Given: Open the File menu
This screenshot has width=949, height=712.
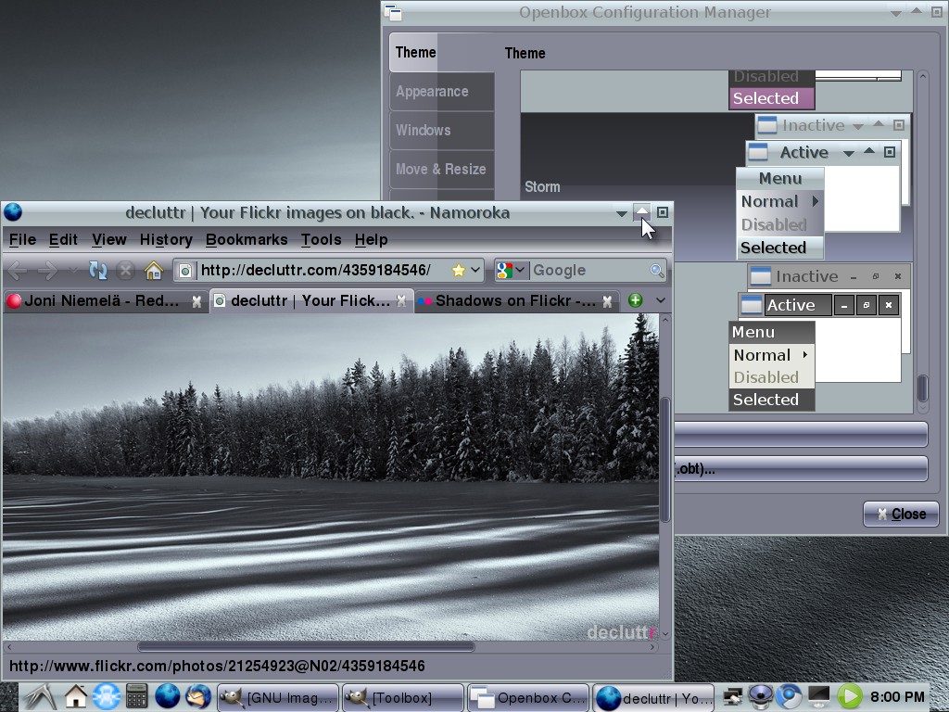Looking at the screenshot, I should pyautogui.click(x=22, y=240).
